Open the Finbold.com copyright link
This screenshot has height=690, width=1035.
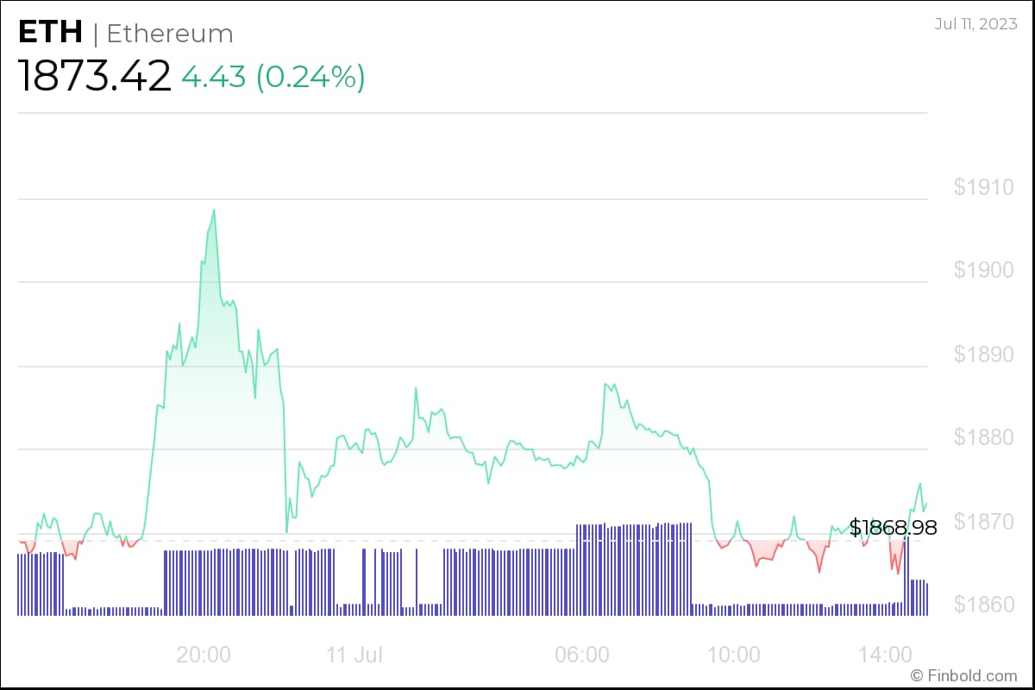point(964,675)
